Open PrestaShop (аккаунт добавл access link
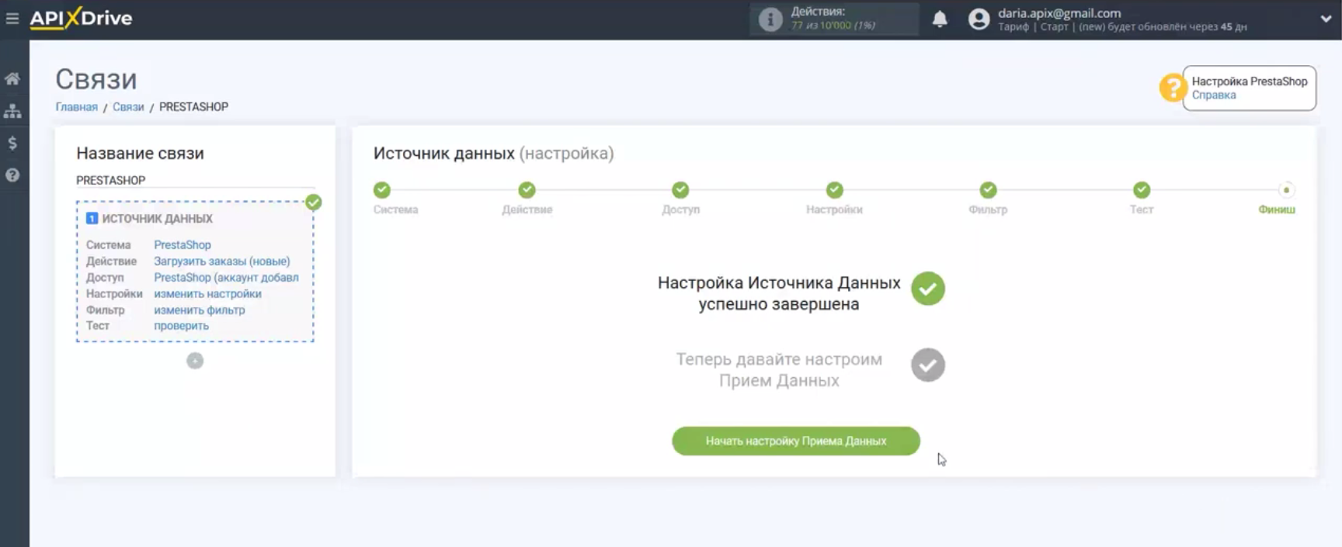This screenshot has height=547, width=1342. click(x=226, y=278)
